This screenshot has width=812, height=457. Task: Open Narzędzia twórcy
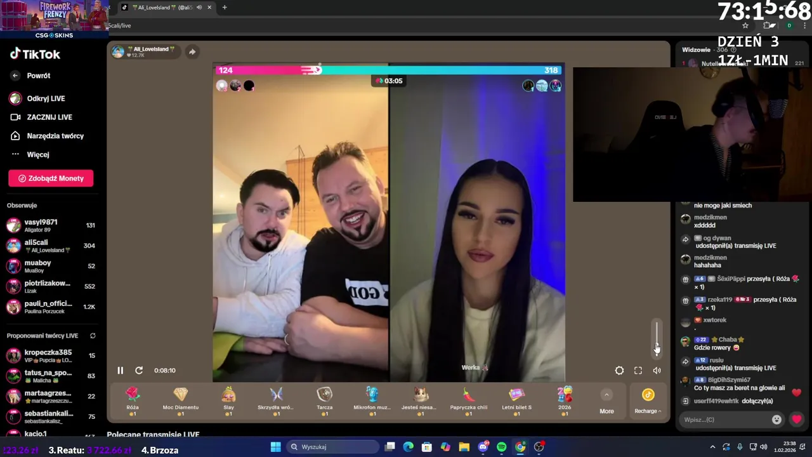[47, 136]
